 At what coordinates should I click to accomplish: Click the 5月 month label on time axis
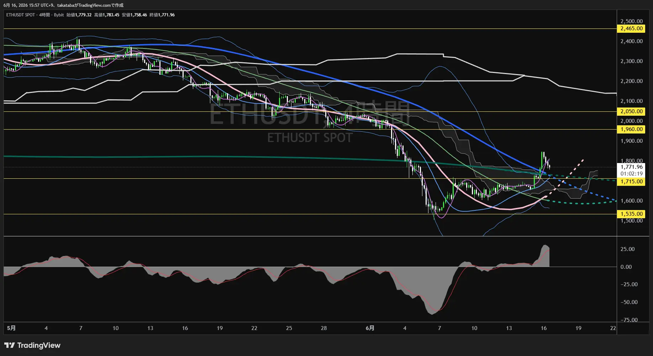coord(11,328)
